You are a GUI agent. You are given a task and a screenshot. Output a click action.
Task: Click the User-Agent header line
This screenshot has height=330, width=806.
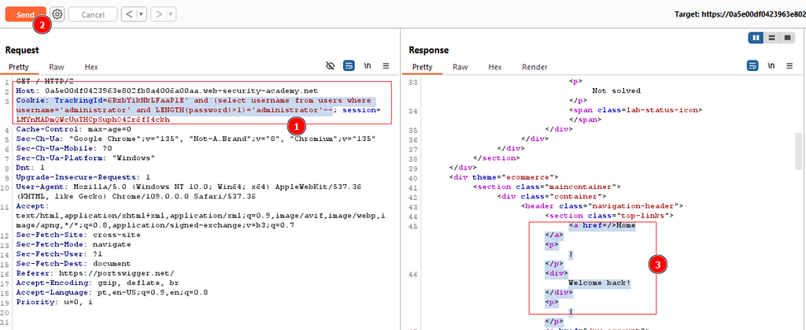coord(189,191)
